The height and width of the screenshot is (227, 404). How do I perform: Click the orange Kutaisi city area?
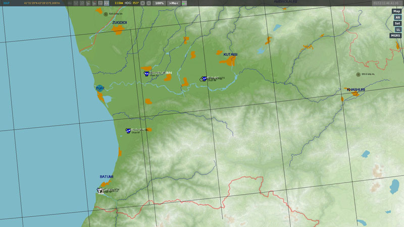pos(228,61)
